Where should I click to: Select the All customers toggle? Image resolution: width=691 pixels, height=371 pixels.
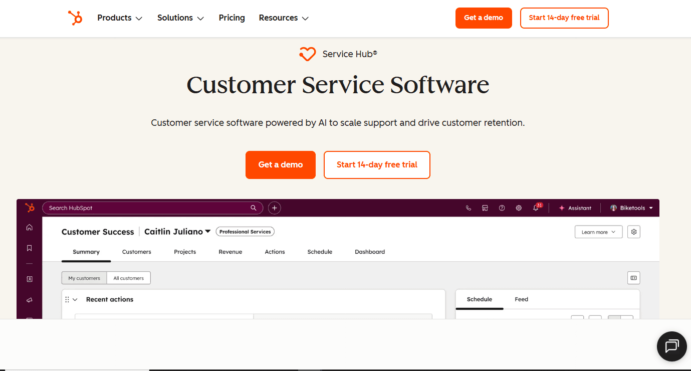click(x=129, y=278)
